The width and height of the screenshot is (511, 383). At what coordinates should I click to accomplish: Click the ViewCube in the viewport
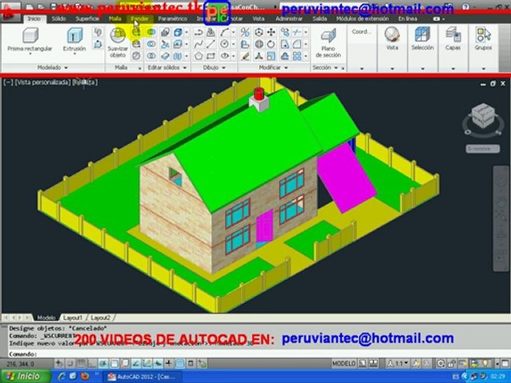click(483, 116)
